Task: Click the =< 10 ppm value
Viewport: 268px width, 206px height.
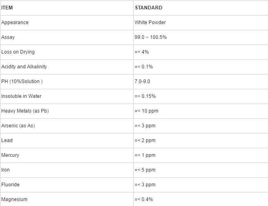Action: pos(146,111)
